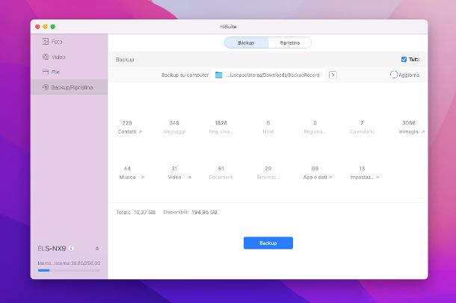This screenshot has height=303, width=456.
Task: Switch to the Backup tab
Action: (246, 43)
